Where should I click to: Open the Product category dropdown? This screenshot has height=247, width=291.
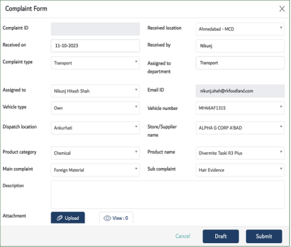tap(95, 153)
